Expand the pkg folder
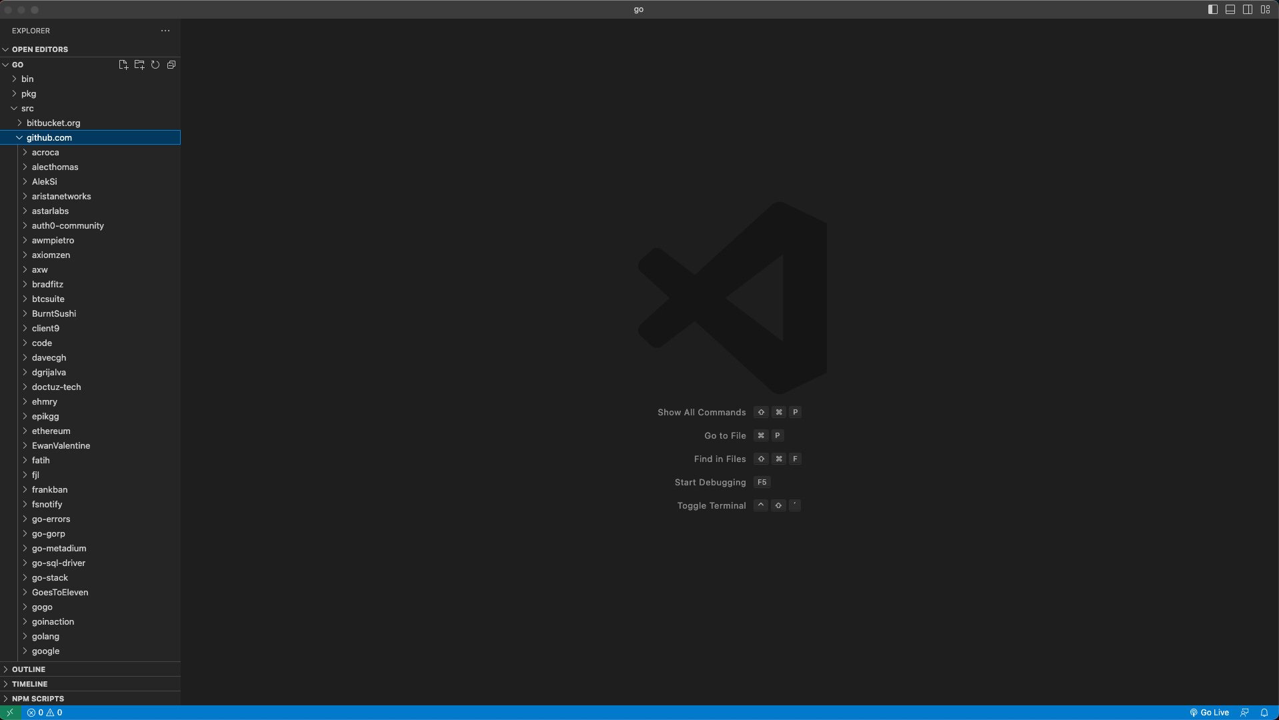 point(90,93)
